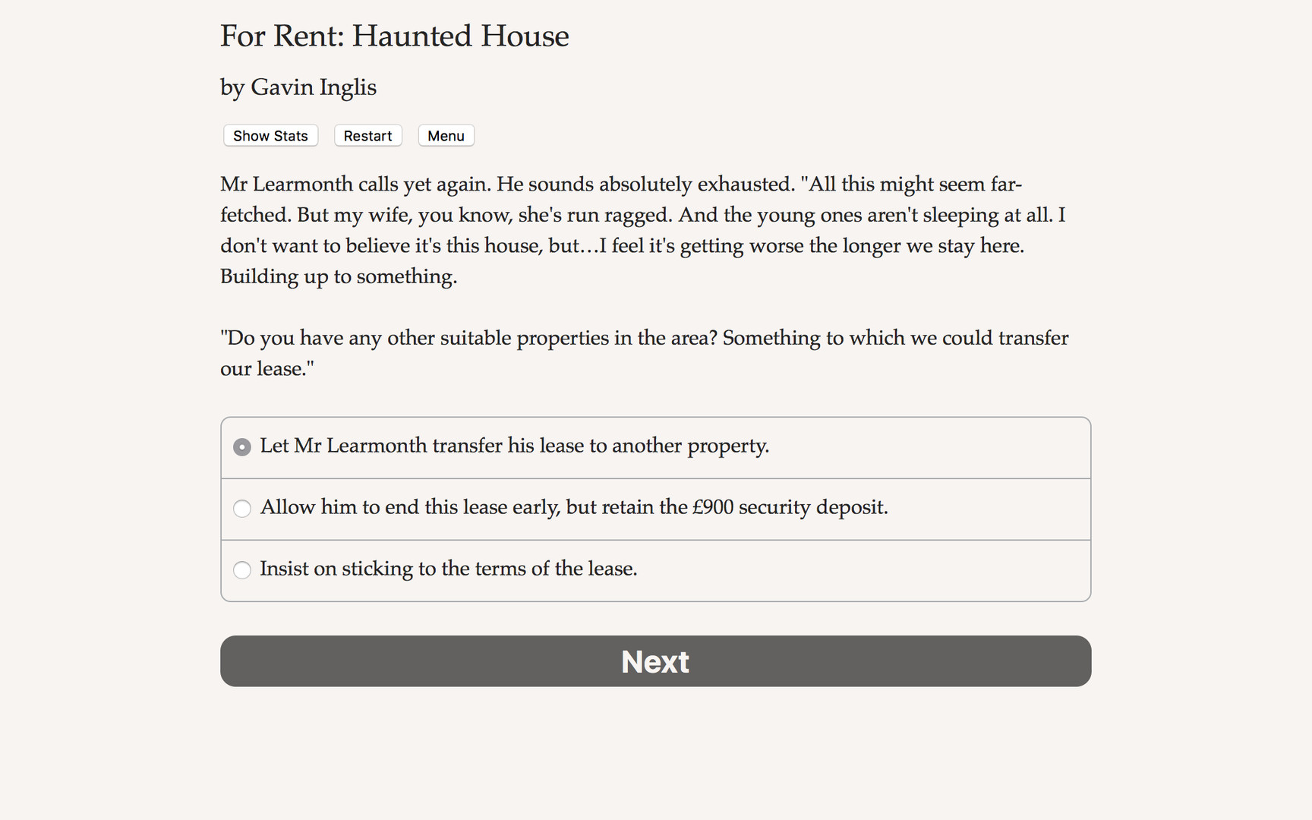Open the Menu
The height and width of the screenshot is (820, 1312).
(x=446, y=135)
